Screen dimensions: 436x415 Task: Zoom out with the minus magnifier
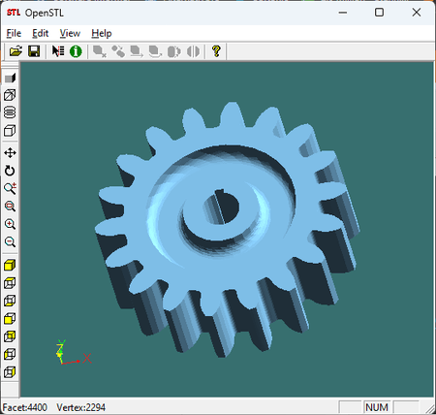[10, 241]
